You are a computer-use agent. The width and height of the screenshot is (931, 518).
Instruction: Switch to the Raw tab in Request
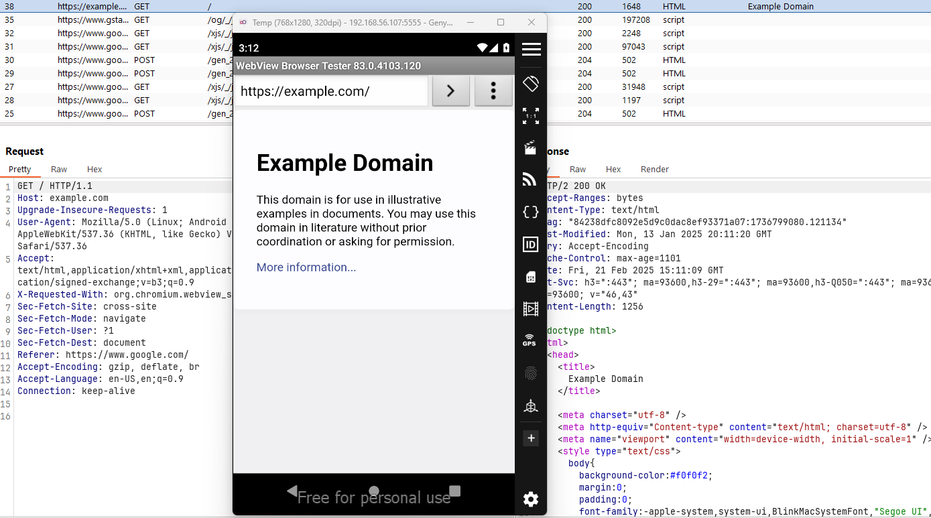pos(59,170)
